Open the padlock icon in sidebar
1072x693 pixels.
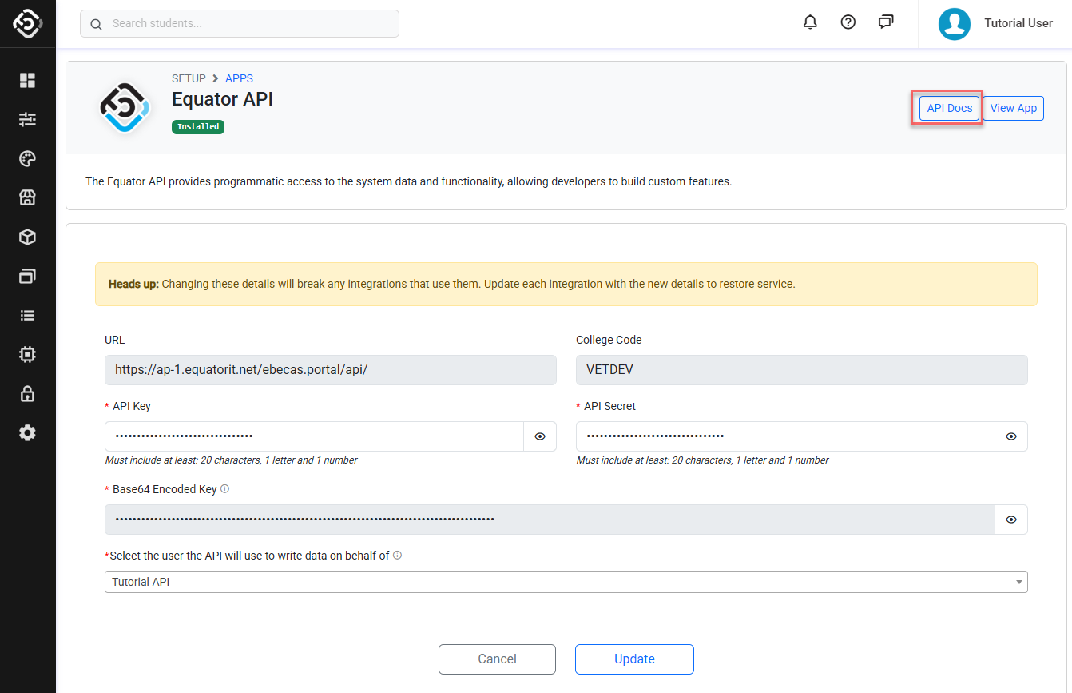[x=28, y=393]
